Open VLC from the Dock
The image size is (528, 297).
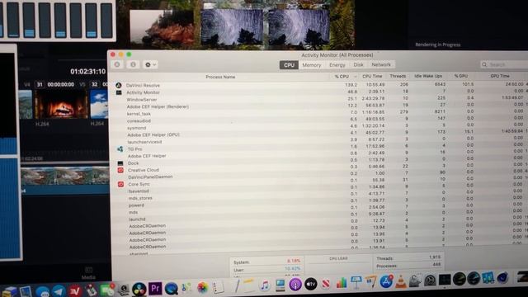point(401,281)
